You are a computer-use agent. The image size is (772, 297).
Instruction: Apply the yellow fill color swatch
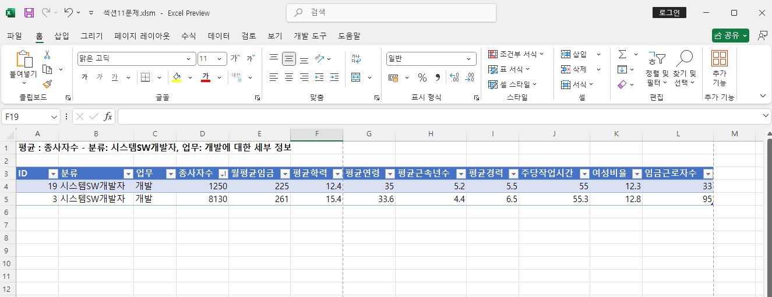[177, 77]
